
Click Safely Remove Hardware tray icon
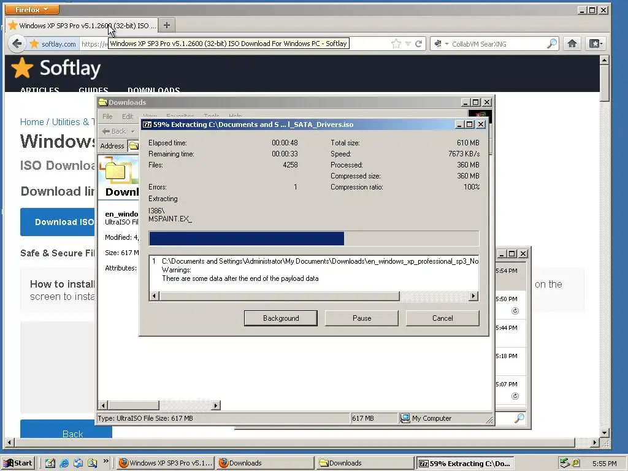pos(565,463)
